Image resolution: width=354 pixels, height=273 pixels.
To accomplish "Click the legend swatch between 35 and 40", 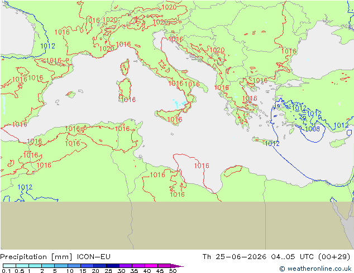I will click(138, 266).
